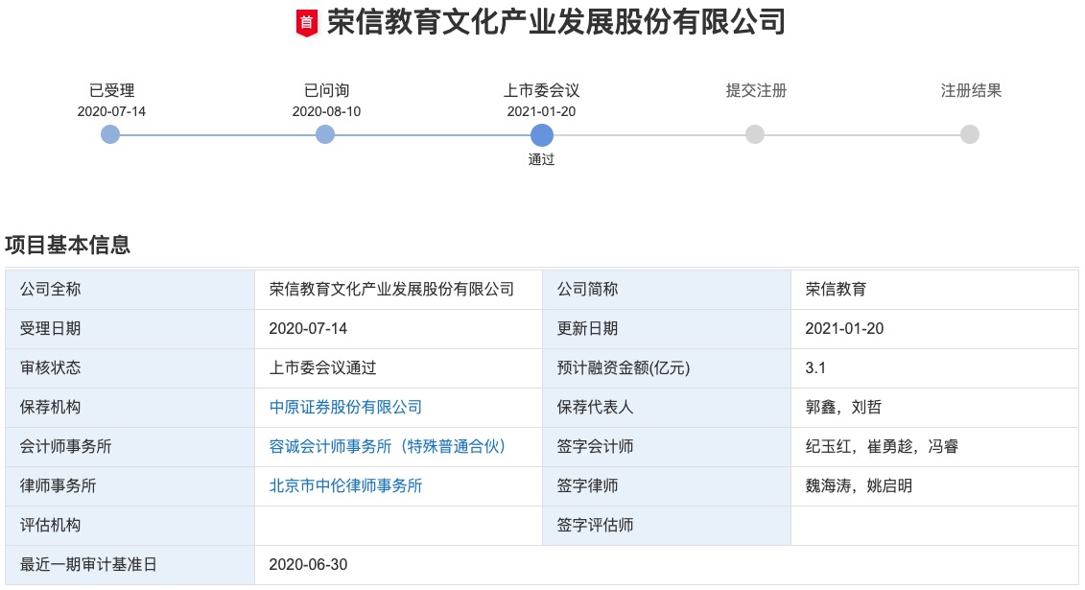1085x590 pixels.
Task: Open the 容诚会计师事务所（特殊普通合伙） link
Action: point(388,446)
